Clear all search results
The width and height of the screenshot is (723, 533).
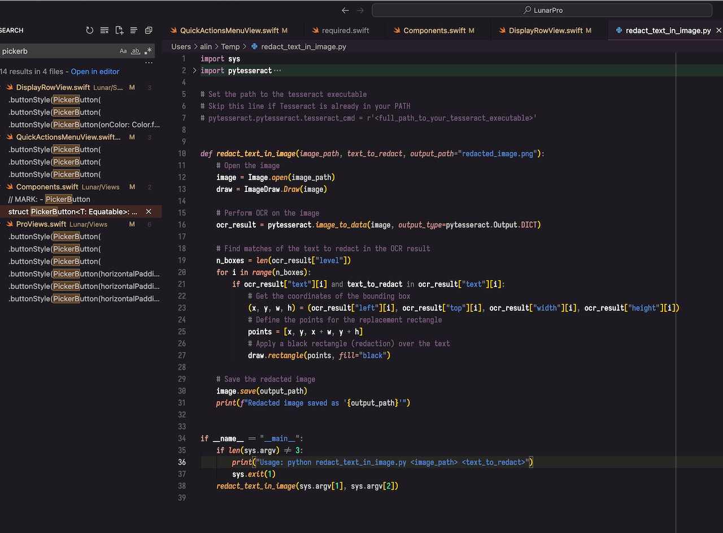pyautogui.click(x=104, y=30)
